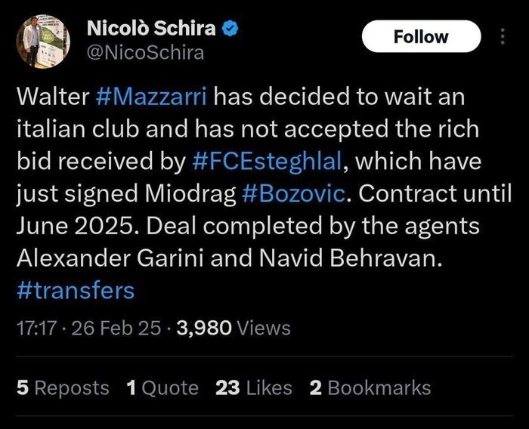529x429 pixels.
Task: Show the 1 Quote list
Action: [162, 388]
